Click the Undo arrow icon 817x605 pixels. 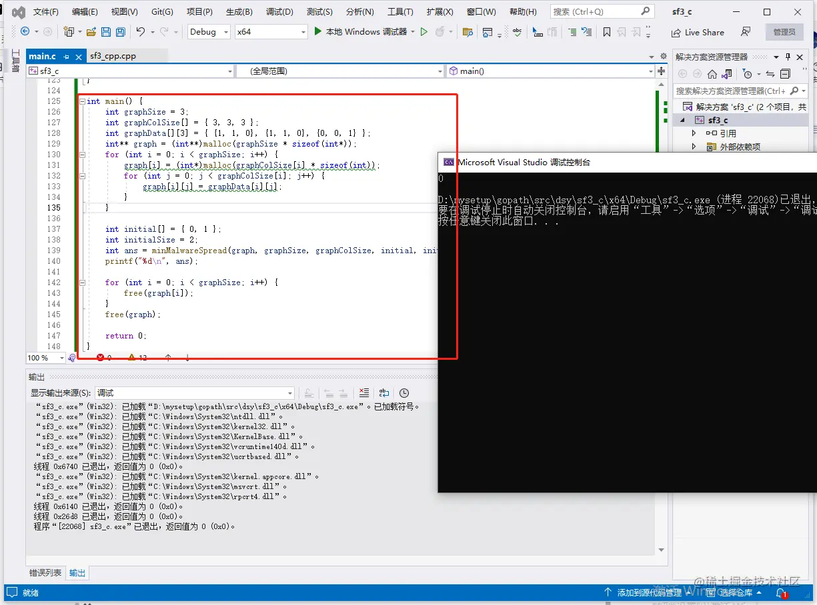click(x=140, y=32)
